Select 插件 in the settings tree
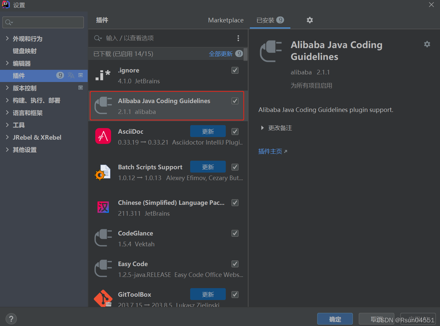 tap(44, 76)
